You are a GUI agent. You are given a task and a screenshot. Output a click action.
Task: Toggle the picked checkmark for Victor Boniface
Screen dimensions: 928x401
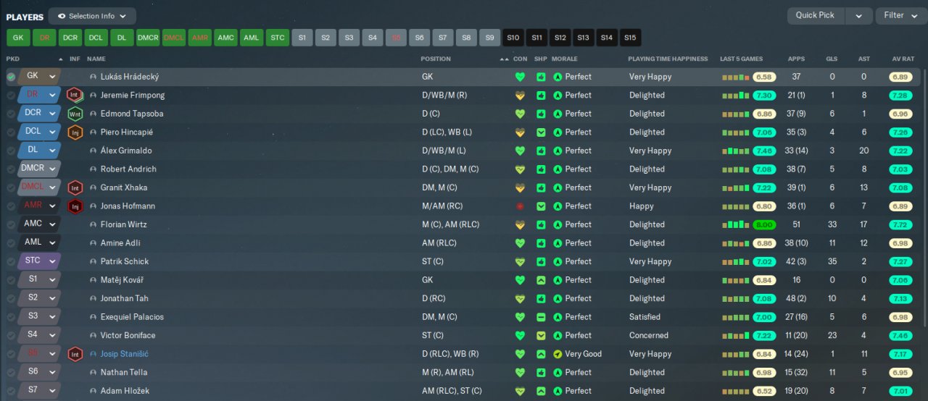click(11, 336)
